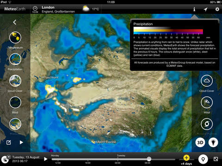The width and height of the screenshot is (222, 166).
Task: Collapse layer panel with back chevron
Action: (x=15, y=22)
